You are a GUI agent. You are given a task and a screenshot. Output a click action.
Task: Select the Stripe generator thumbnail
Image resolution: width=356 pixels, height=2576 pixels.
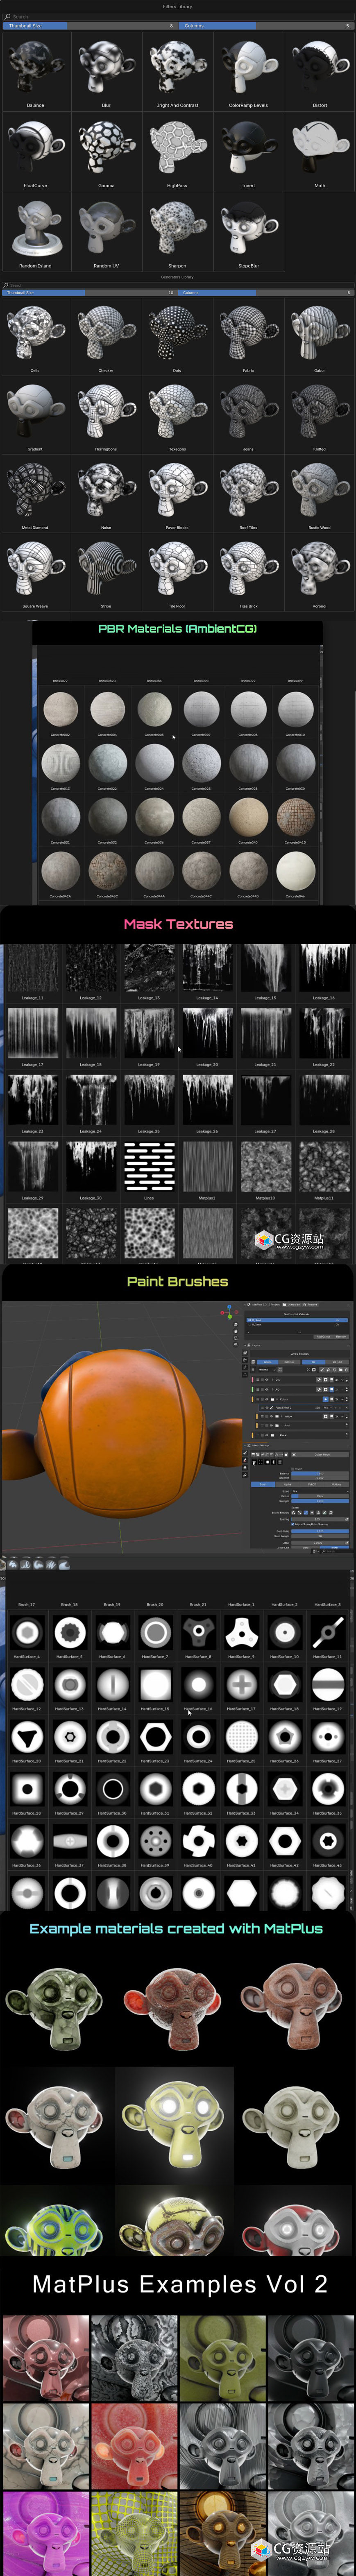coord(106,572)
